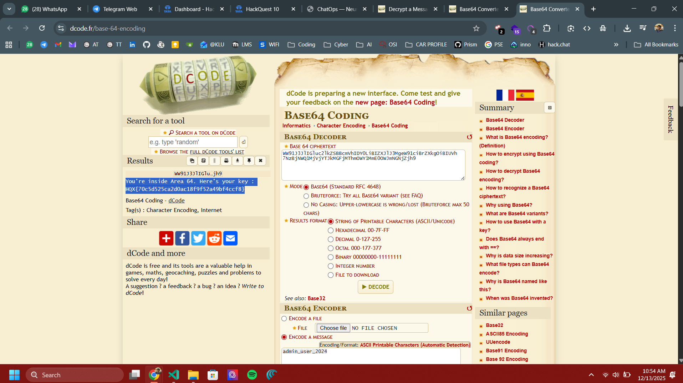Select the Encode a File option
The width and height of the screenshot is (683, 383).
coord(284,318)
